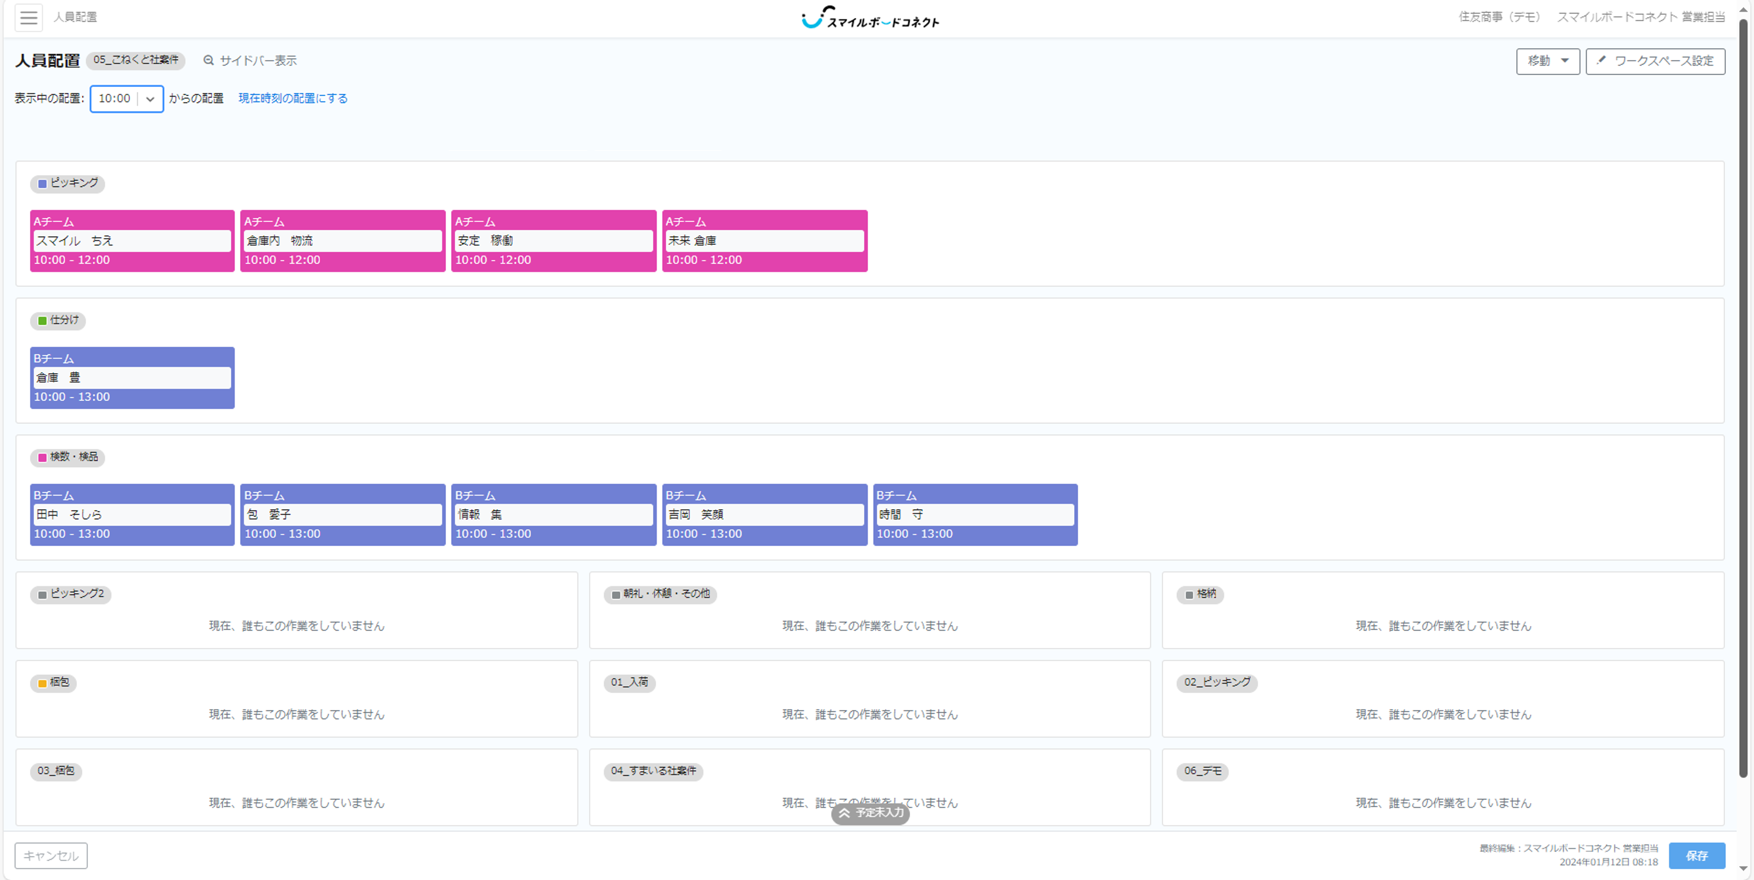Click the キャンセル button
Viewport: 1754px width, 880px height.
(x=51, y=855)
